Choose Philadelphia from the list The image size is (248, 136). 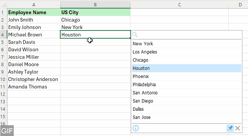pyautogui.click(x=187, y=85)
